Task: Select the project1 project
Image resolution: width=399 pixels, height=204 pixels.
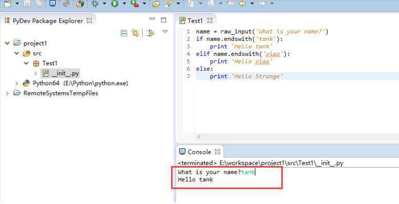Action: (35, 43)
